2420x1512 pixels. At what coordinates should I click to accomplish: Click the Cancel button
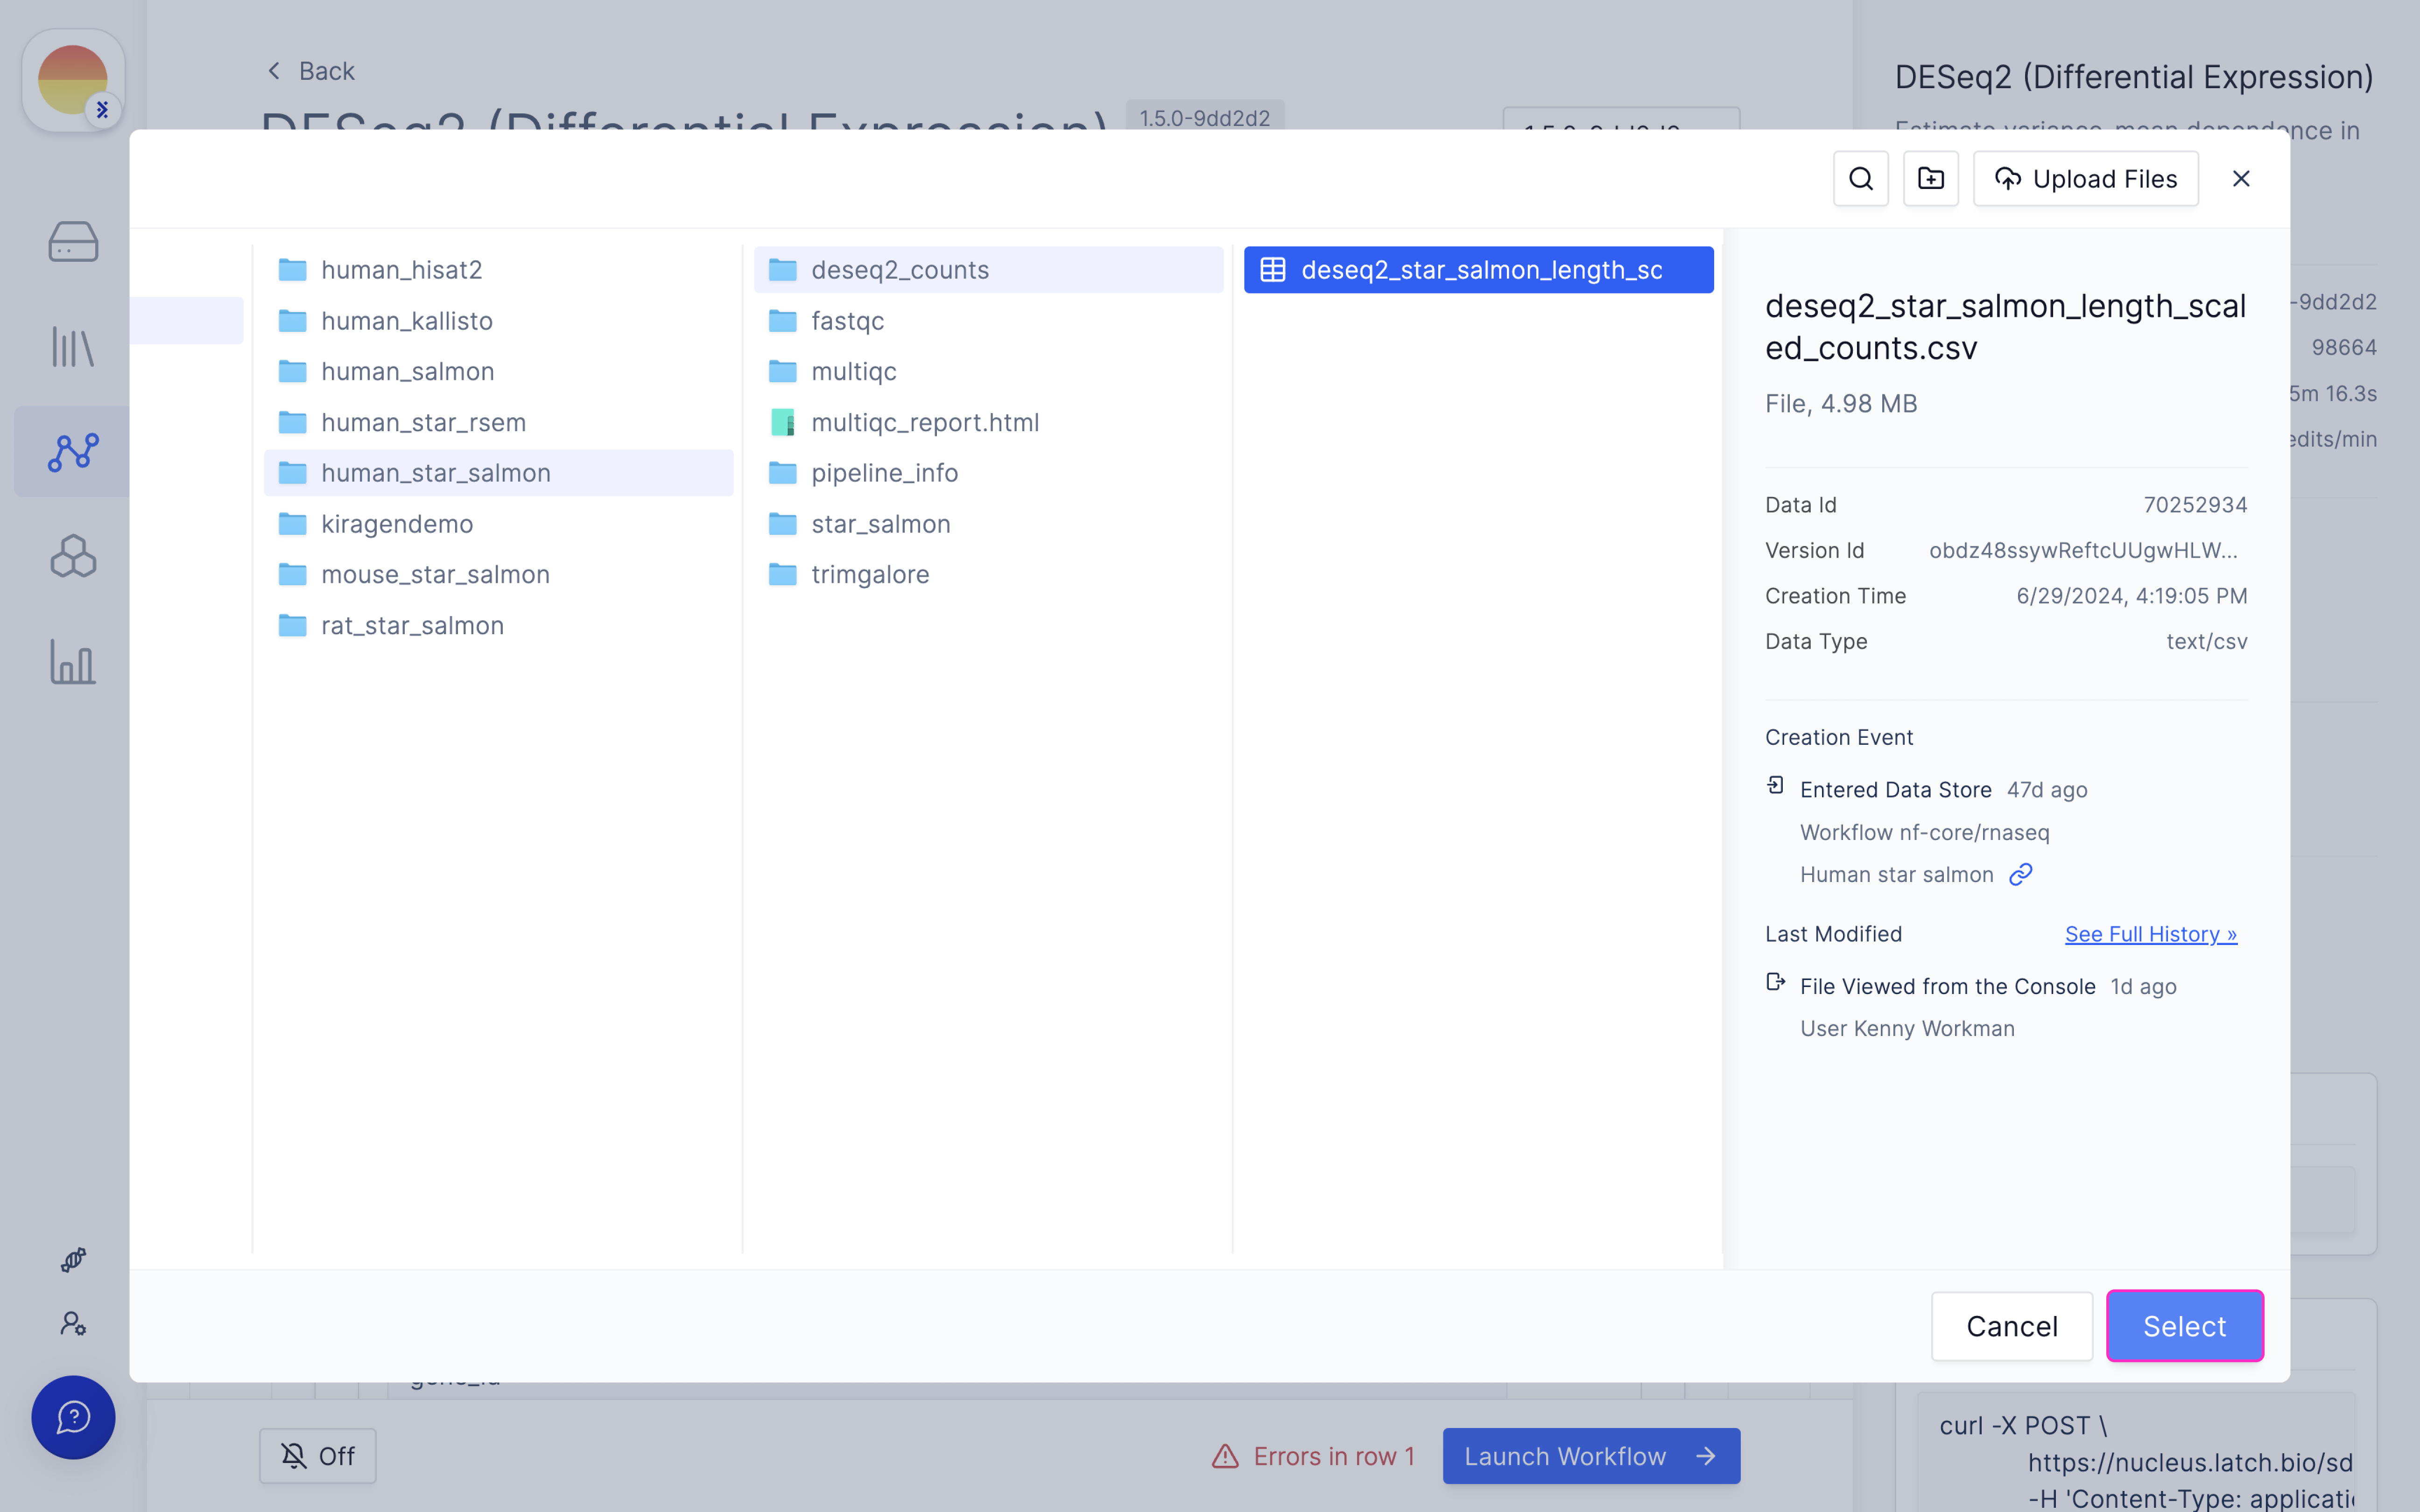pyautogui.click(x=2011, y=1326)
